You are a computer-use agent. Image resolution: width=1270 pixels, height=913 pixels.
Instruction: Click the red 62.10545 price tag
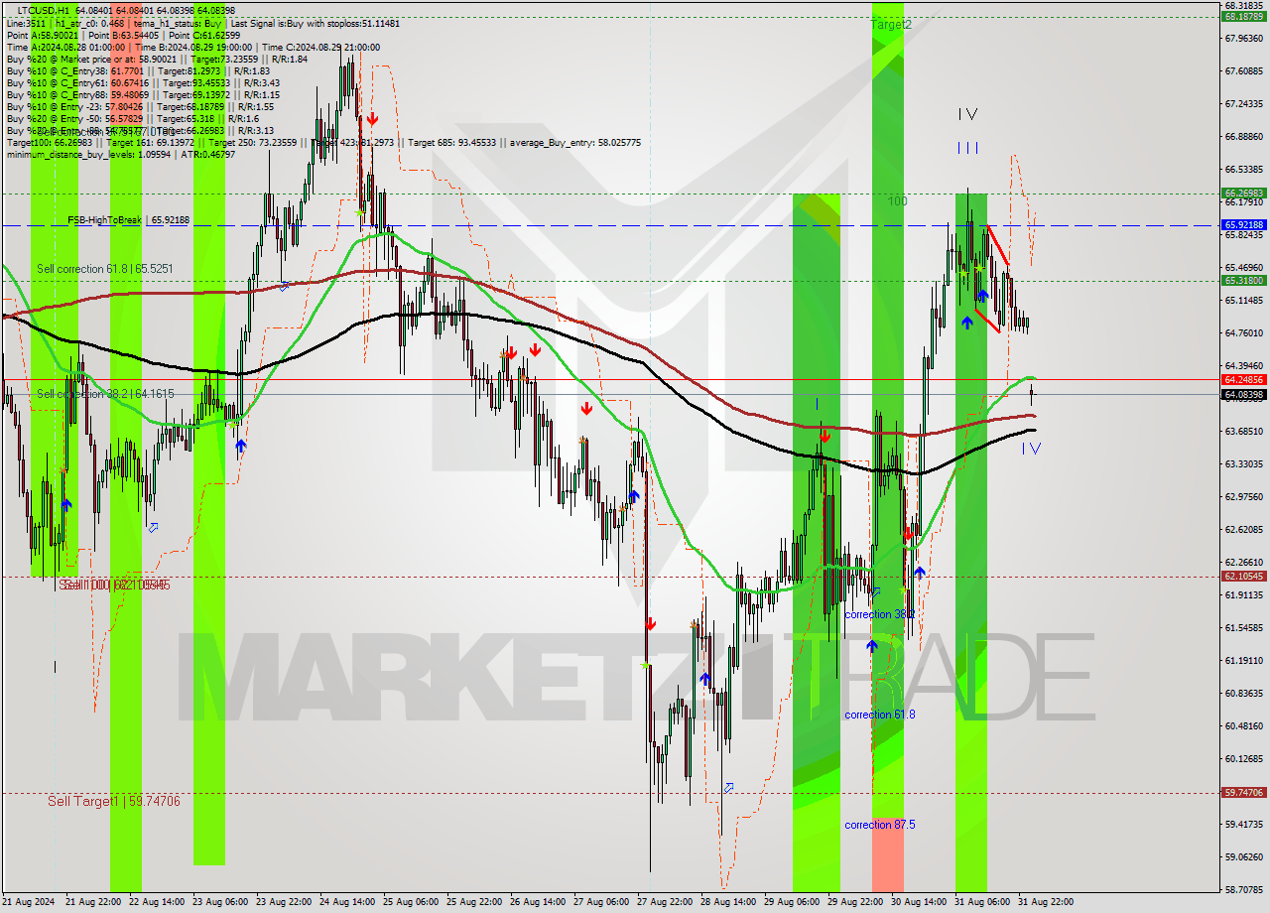(x=1243, y=576)
